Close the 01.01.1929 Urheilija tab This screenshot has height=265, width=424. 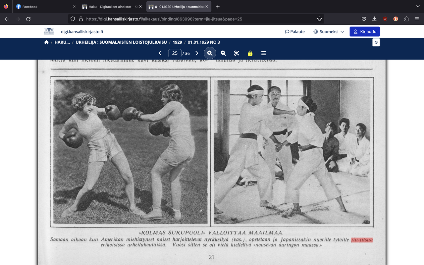pyautogui.click(x=207, y=7)
